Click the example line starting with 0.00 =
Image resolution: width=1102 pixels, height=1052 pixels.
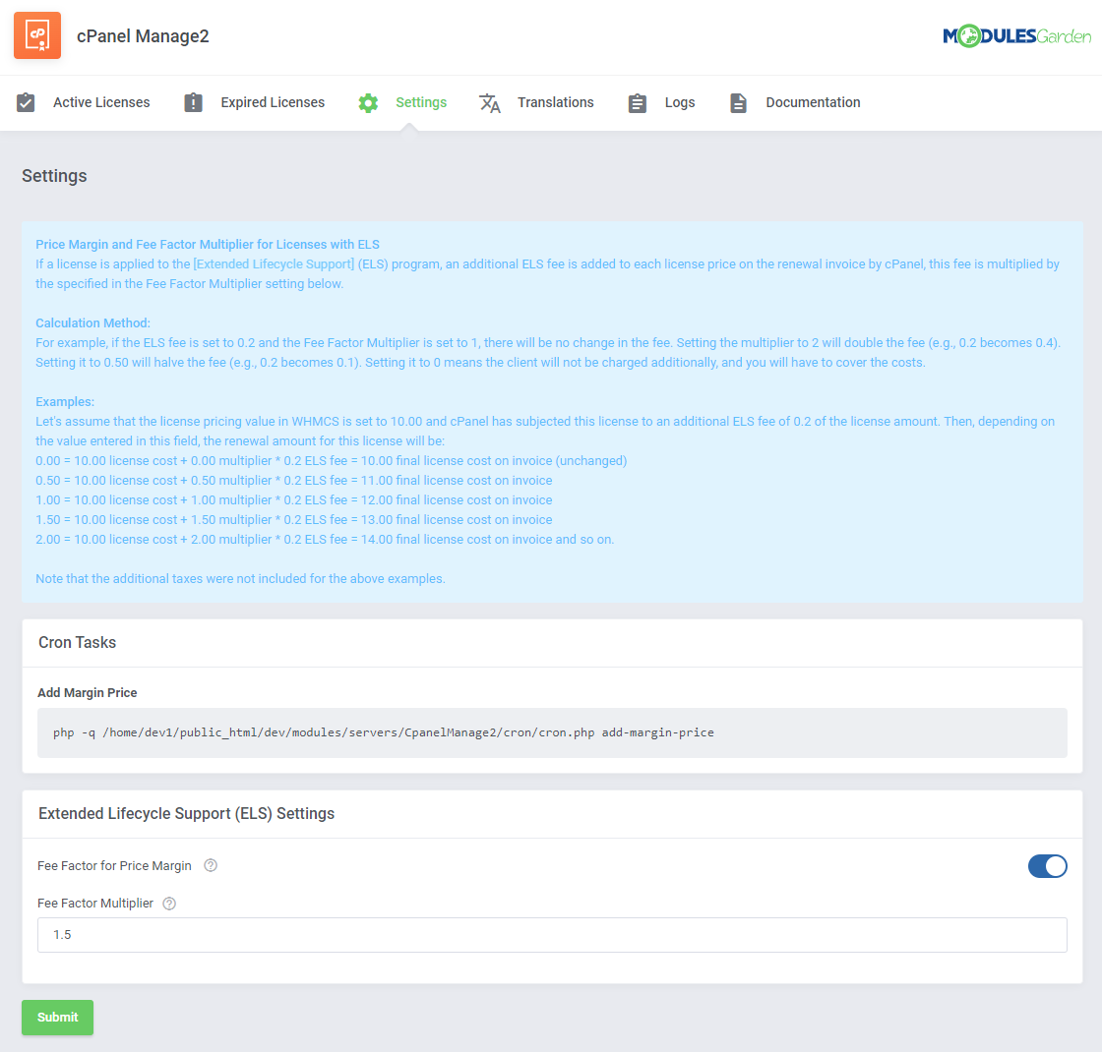pos(331,461)
